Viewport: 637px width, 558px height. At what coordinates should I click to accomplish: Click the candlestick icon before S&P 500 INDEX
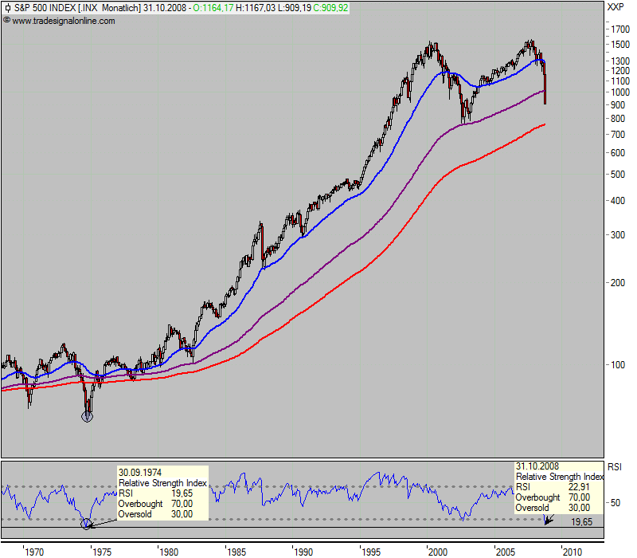coord(8,8)
